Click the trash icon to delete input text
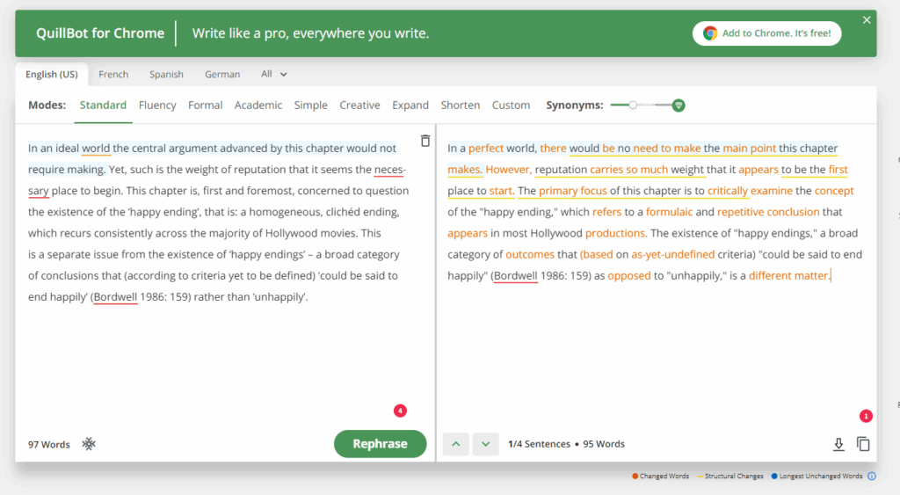This screenshot has width=900, height=495. tap(425, 141)
